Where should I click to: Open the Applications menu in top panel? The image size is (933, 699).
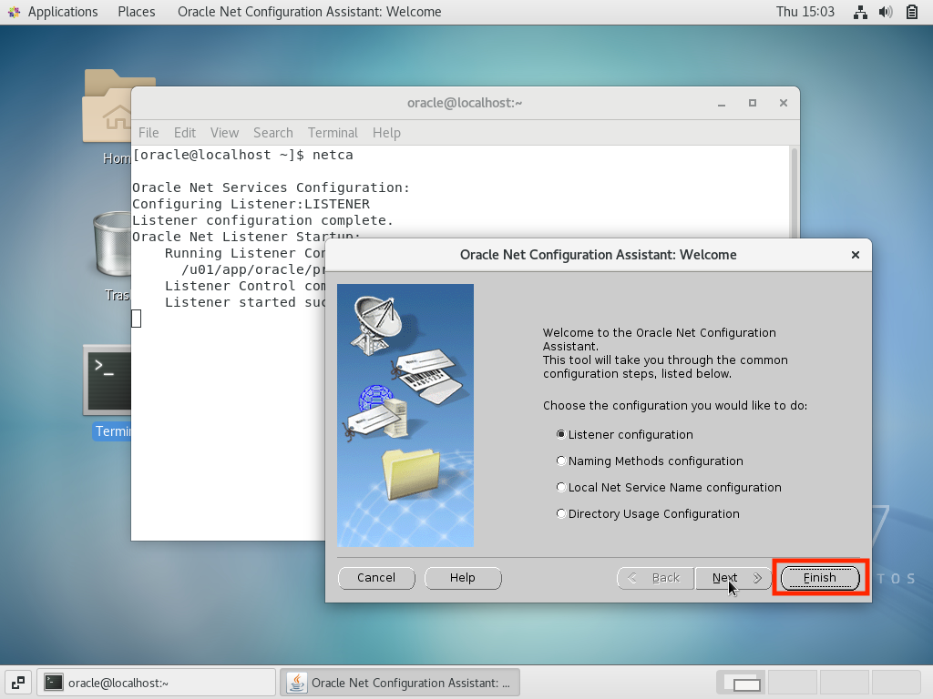point(63,12)
